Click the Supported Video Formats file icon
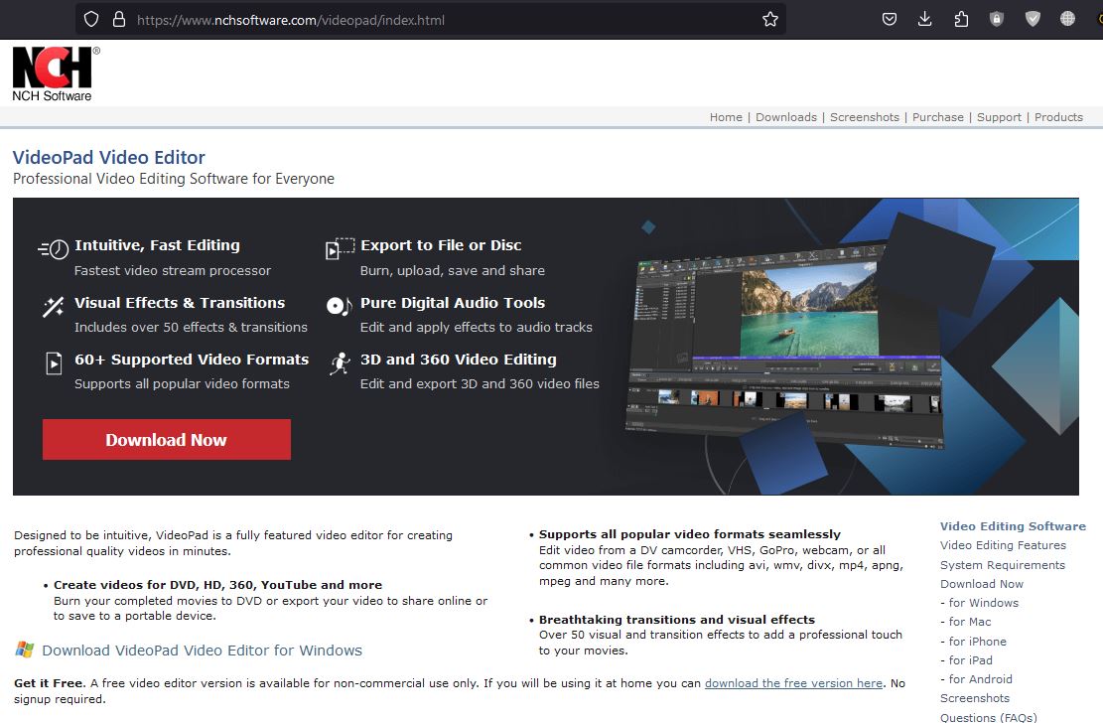The height and width of the screenshot is (723, 1103). point(55,363)
